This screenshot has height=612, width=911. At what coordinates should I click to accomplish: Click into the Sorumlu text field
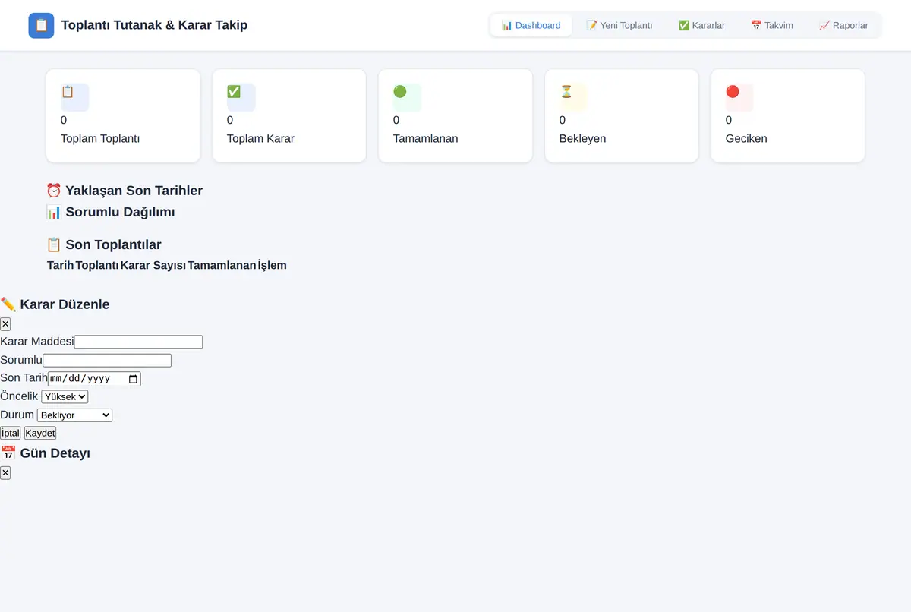point(107,360)
